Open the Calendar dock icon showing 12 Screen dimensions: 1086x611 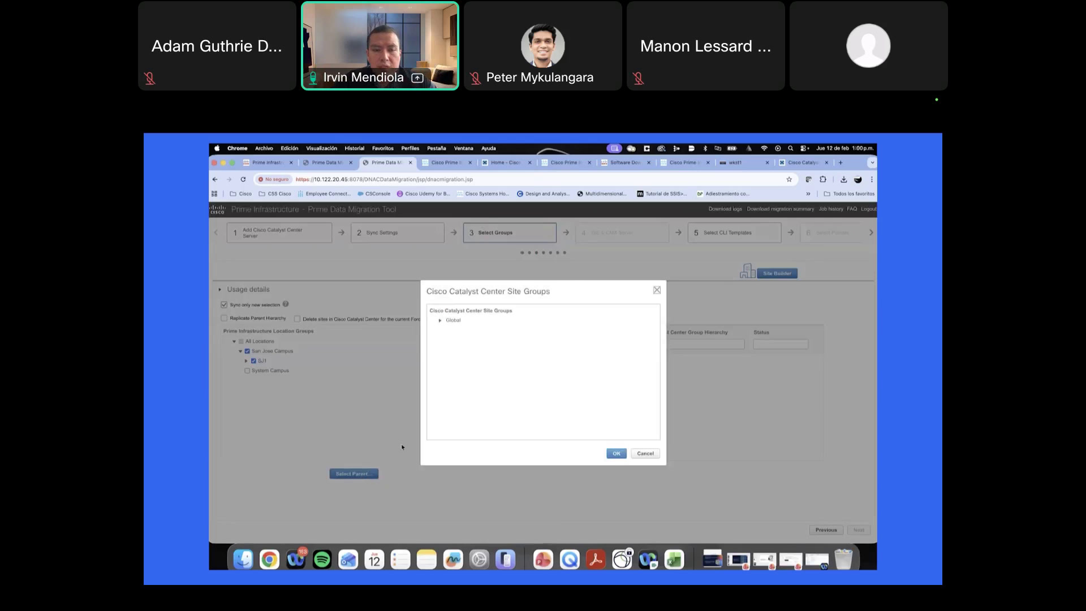[x=374, y=560]
